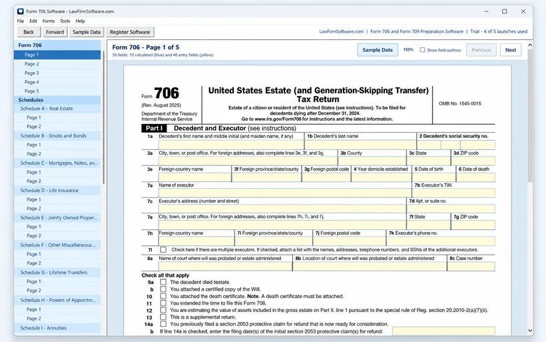This screenshot has height=342, width=546.
Task: Click the Case number field 8c
Action: click(471, 267)
